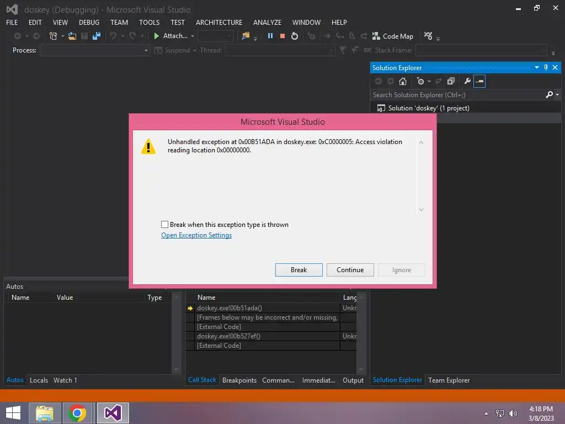Open Exception Settings link
This screenshot has width=565, height=424.
click(x=196, y=235)
